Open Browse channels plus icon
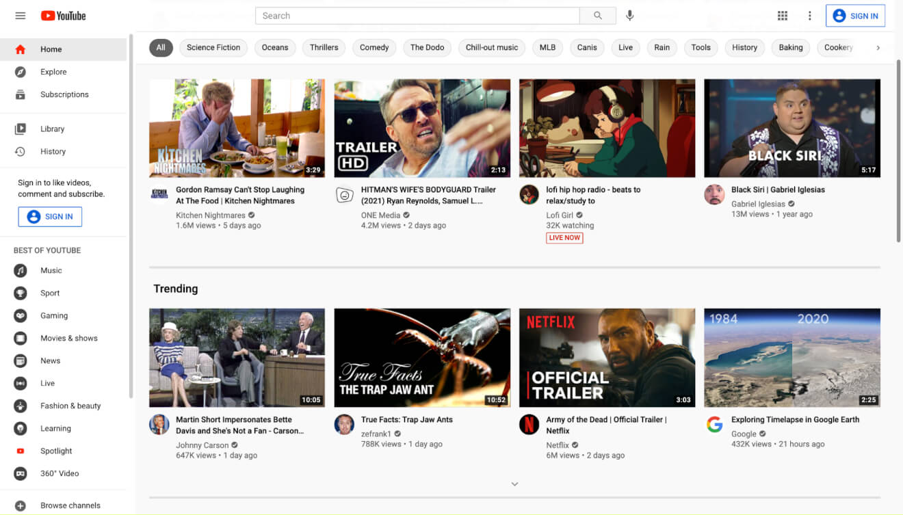Viewport: 903px width, 515px height. coord(21,505)
